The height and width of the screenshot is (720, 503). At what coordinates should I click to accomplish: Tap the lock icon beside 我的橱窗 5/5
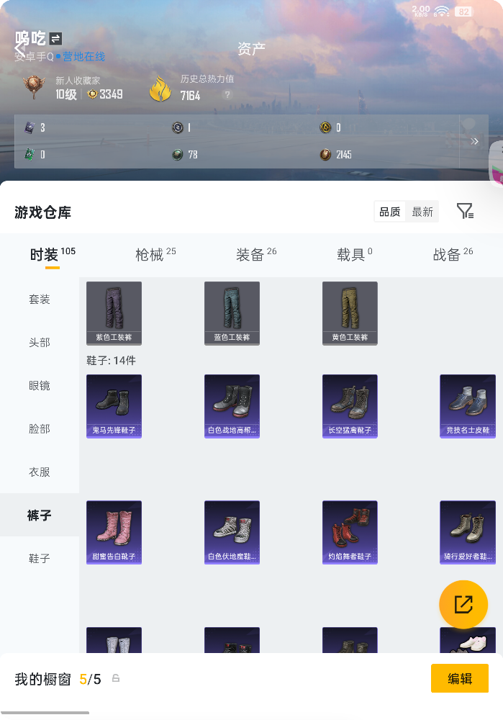(116, 678)
